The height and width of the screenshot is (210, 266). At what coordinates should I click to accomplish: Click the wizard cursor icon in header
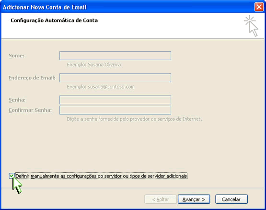[x=251, y=26]
